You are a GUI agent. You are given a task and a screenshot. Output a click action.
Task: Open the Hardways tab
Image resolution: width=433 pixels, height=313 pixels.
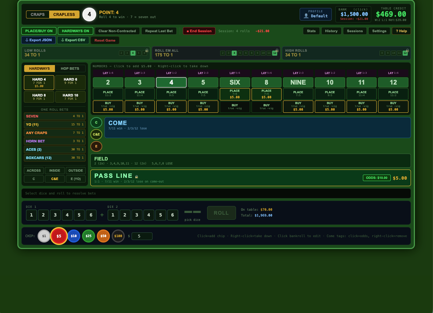[39, 69]
